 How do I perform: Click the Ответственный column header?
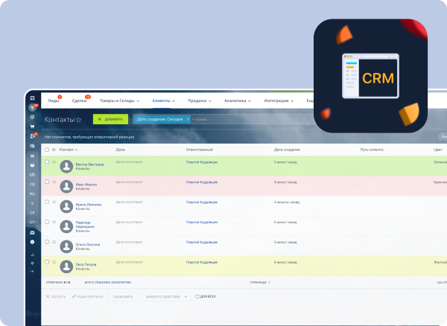point(199,150)
